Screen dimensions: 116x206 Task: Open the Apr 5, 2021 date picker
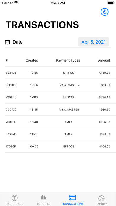(94, 42)
